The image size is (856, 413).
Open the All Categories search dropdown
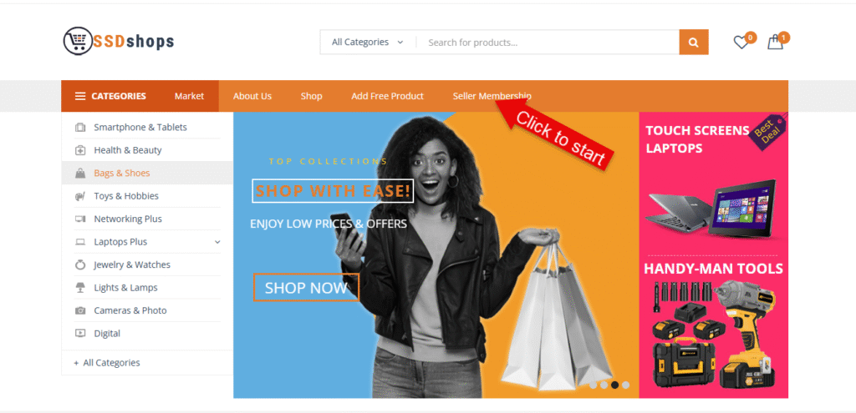pyautogui.click(x=368, y=42)
